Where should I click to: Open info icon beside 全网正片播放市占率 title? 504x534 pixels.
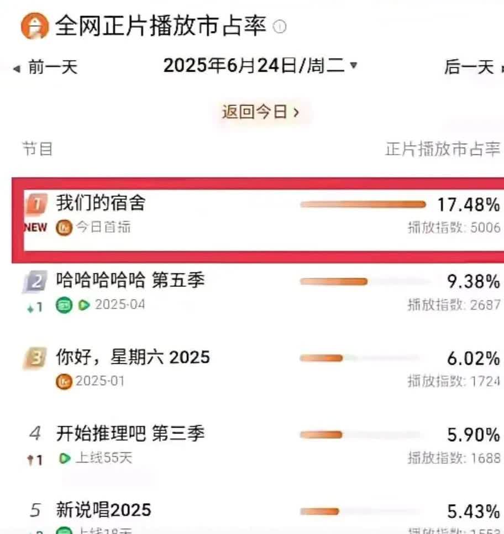280,27
